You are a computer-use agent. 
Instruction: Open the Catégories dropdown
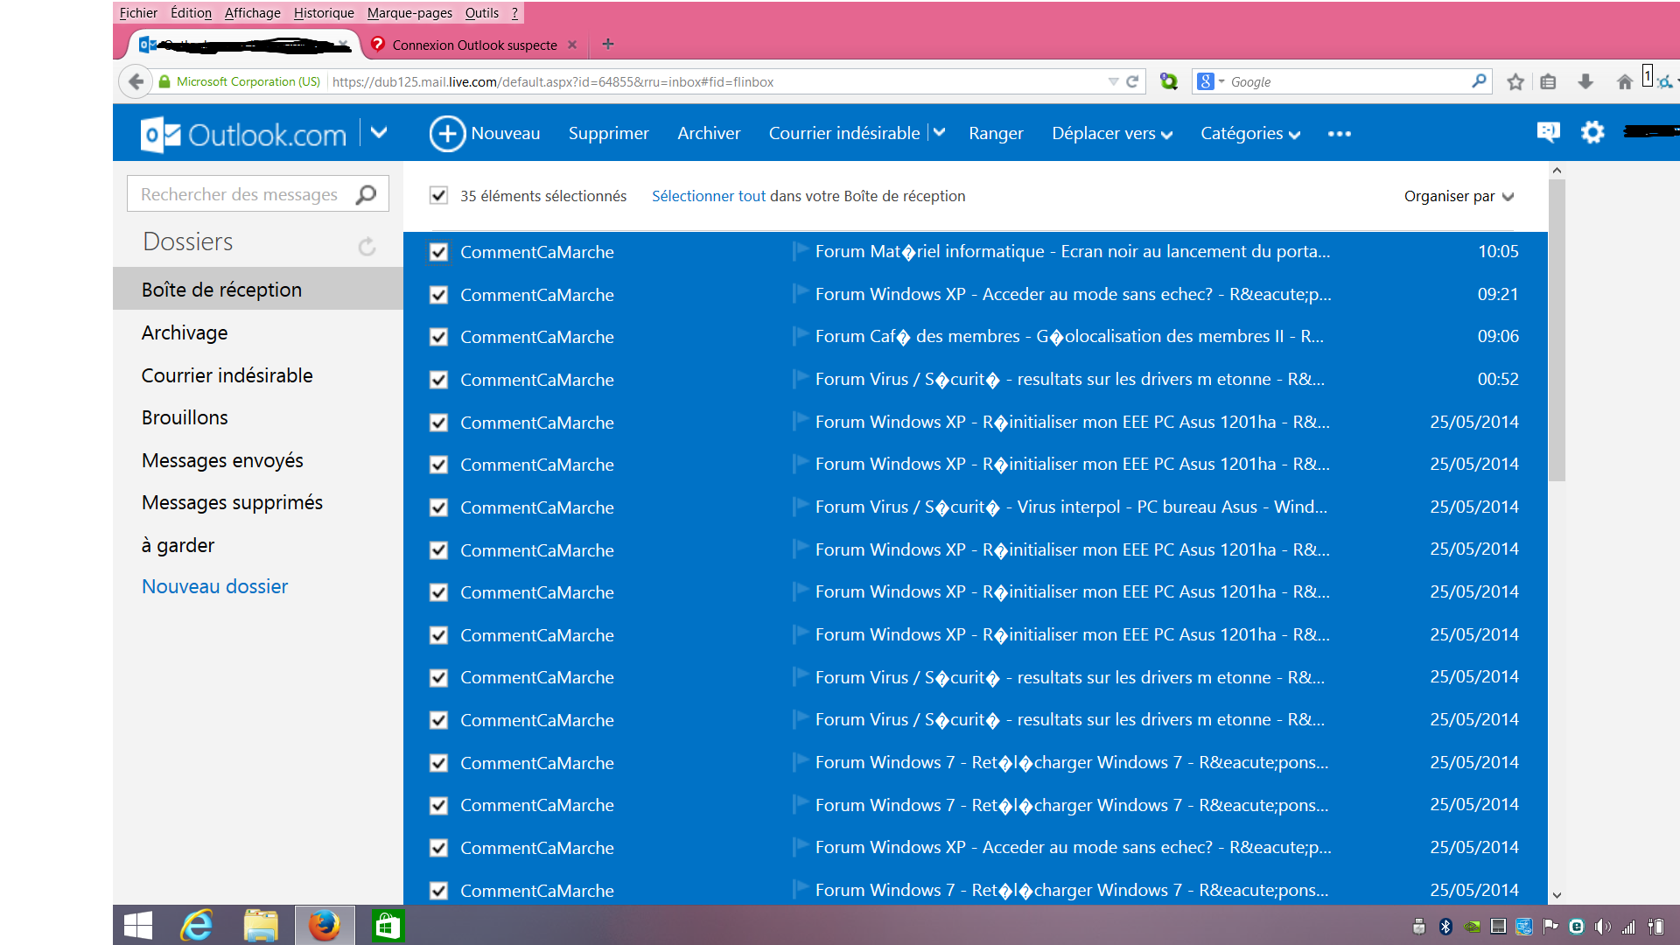point(1250,134)
